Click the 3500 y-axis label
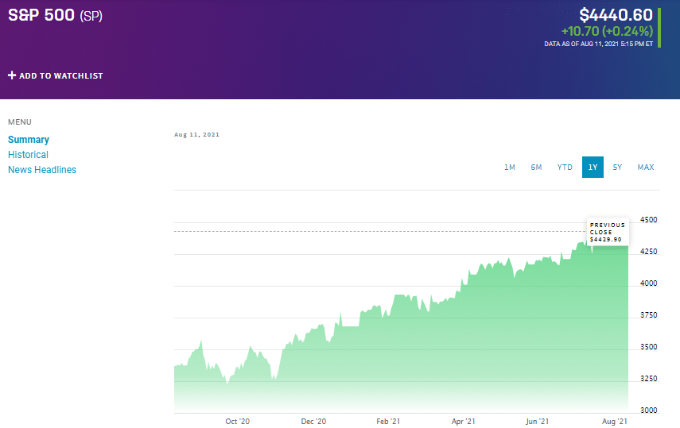The height and width of the screenshot is (428, 680). [649, 346]
